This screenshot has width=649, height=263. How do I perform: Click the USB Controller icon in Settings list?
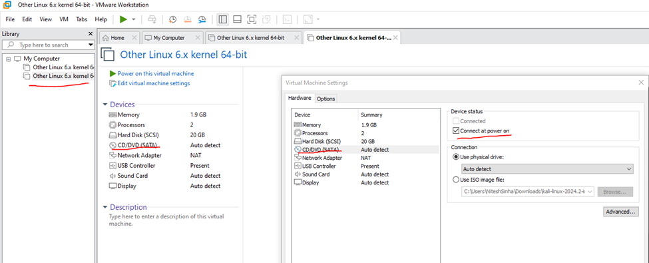[298, 166]
